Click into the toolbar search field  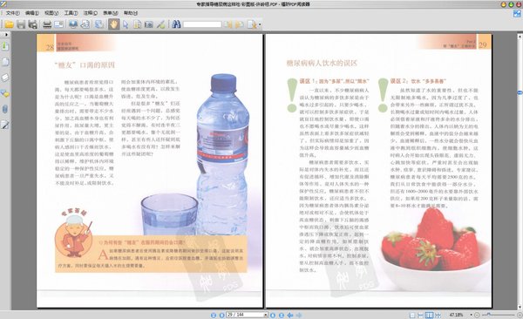pyautogui.click(x=202, y=24)
